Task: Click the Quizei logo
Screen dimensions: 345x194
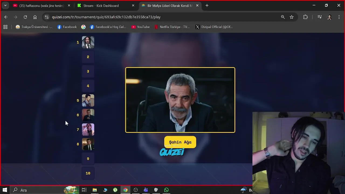Action: 172,152
